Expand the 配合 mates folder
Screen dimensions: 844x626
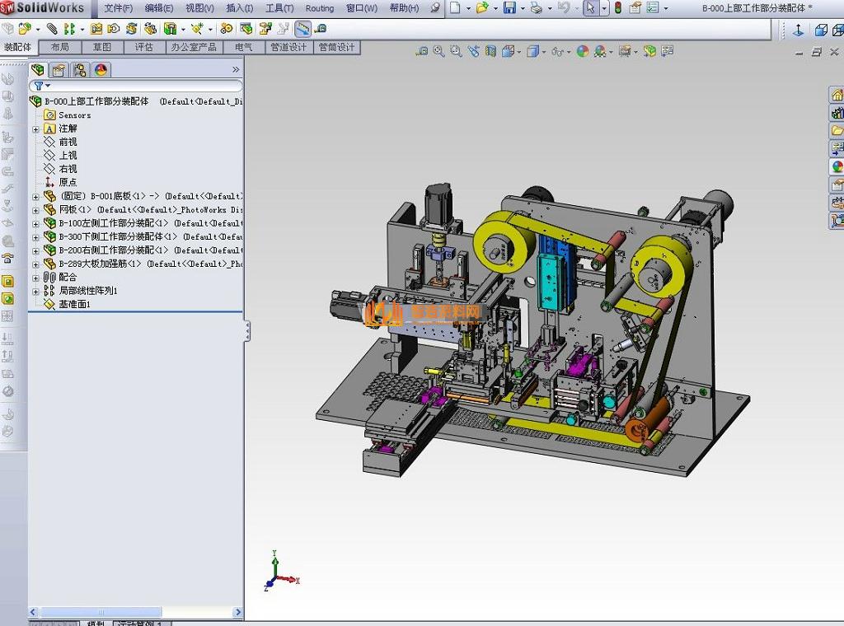point(35,278)
